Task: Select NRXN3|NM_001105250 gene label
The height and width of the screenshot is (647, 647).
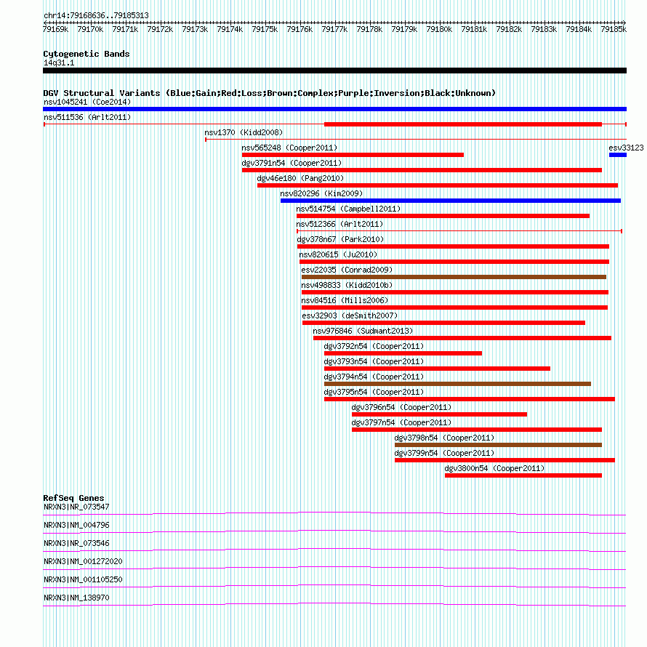Action: coord(83,579)
